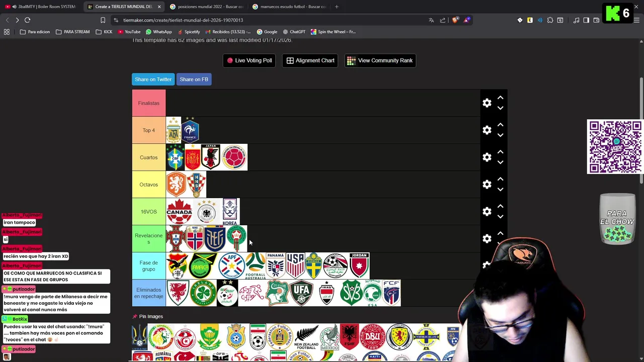The height and width of the screenshot is (362, 644).
Task: Select the France crest in Top 4
Action: pyautogui.click(x=190, y=130)
